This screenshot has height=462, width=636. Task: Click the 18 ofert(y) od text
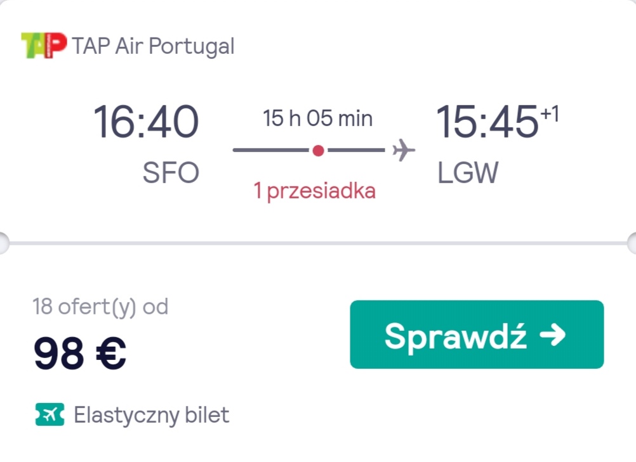100,307
